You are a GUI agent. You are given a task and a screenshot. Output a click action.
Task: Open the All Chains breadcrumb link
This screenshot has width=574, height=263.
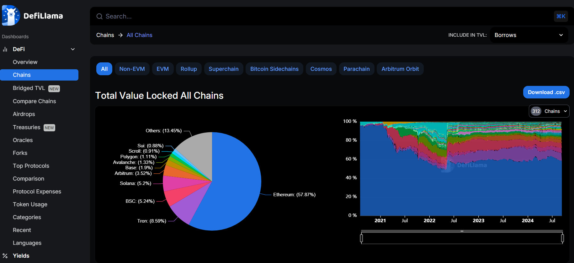[140, 35]
